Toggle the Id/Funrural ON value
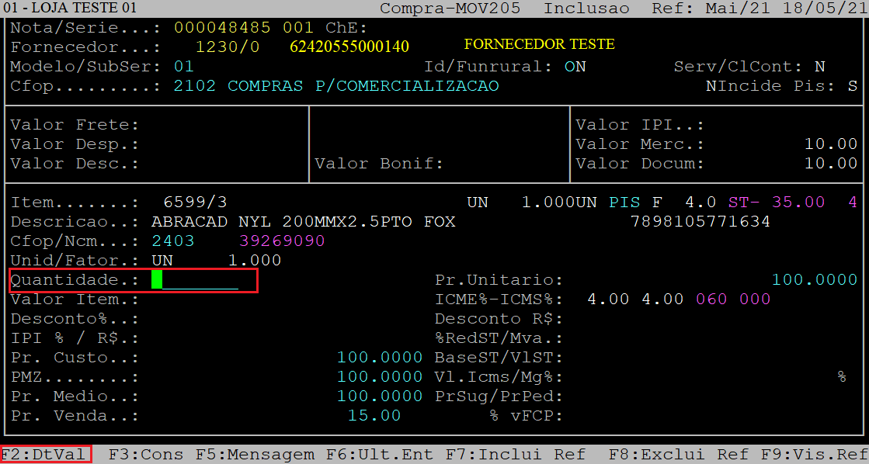Image resolution: width=869 pixels, height=464 pixels. click(x=575, y=67)
